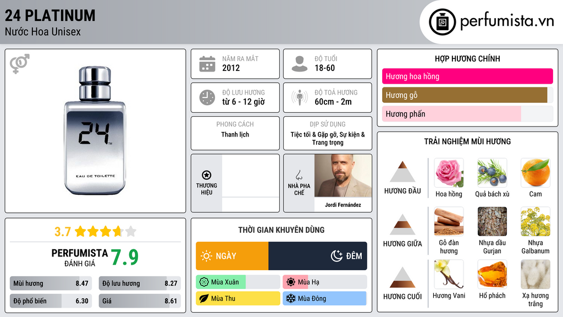This screenshot has height=317, width=563.
Task: Click the leaf icon for Mùa Thu
Action: 203,298
